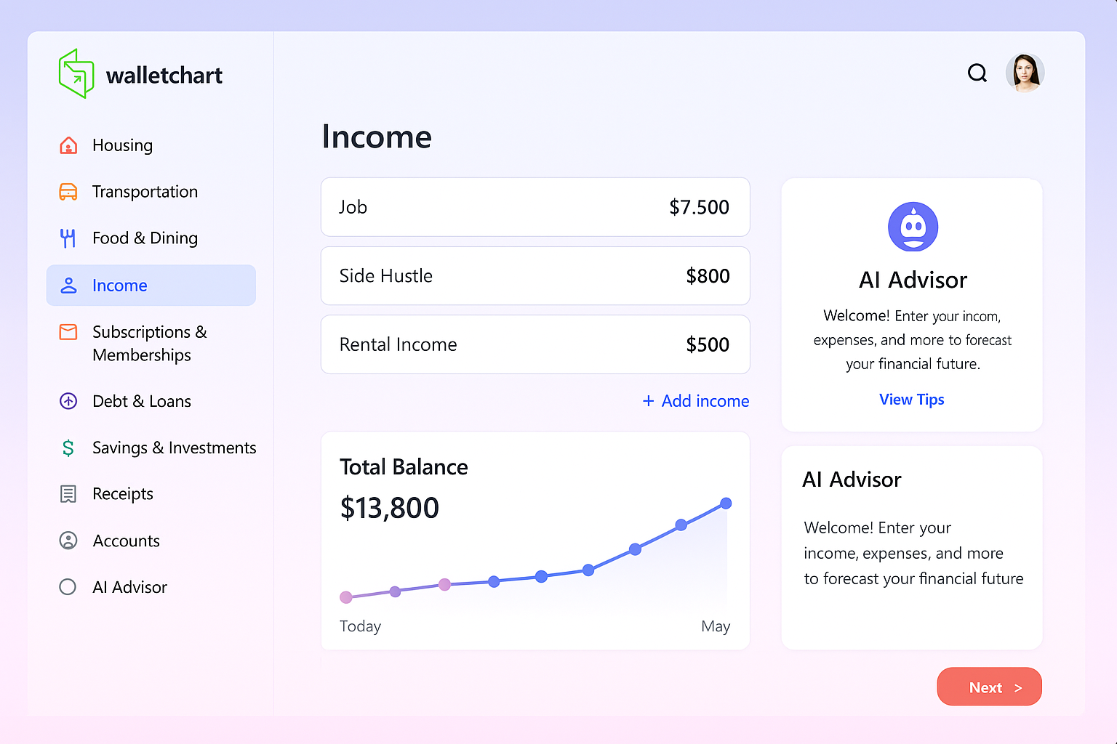The height and width of the screenshot is (744, 1117).
Task: Click the Side Hustle income row
Action: 535,276
